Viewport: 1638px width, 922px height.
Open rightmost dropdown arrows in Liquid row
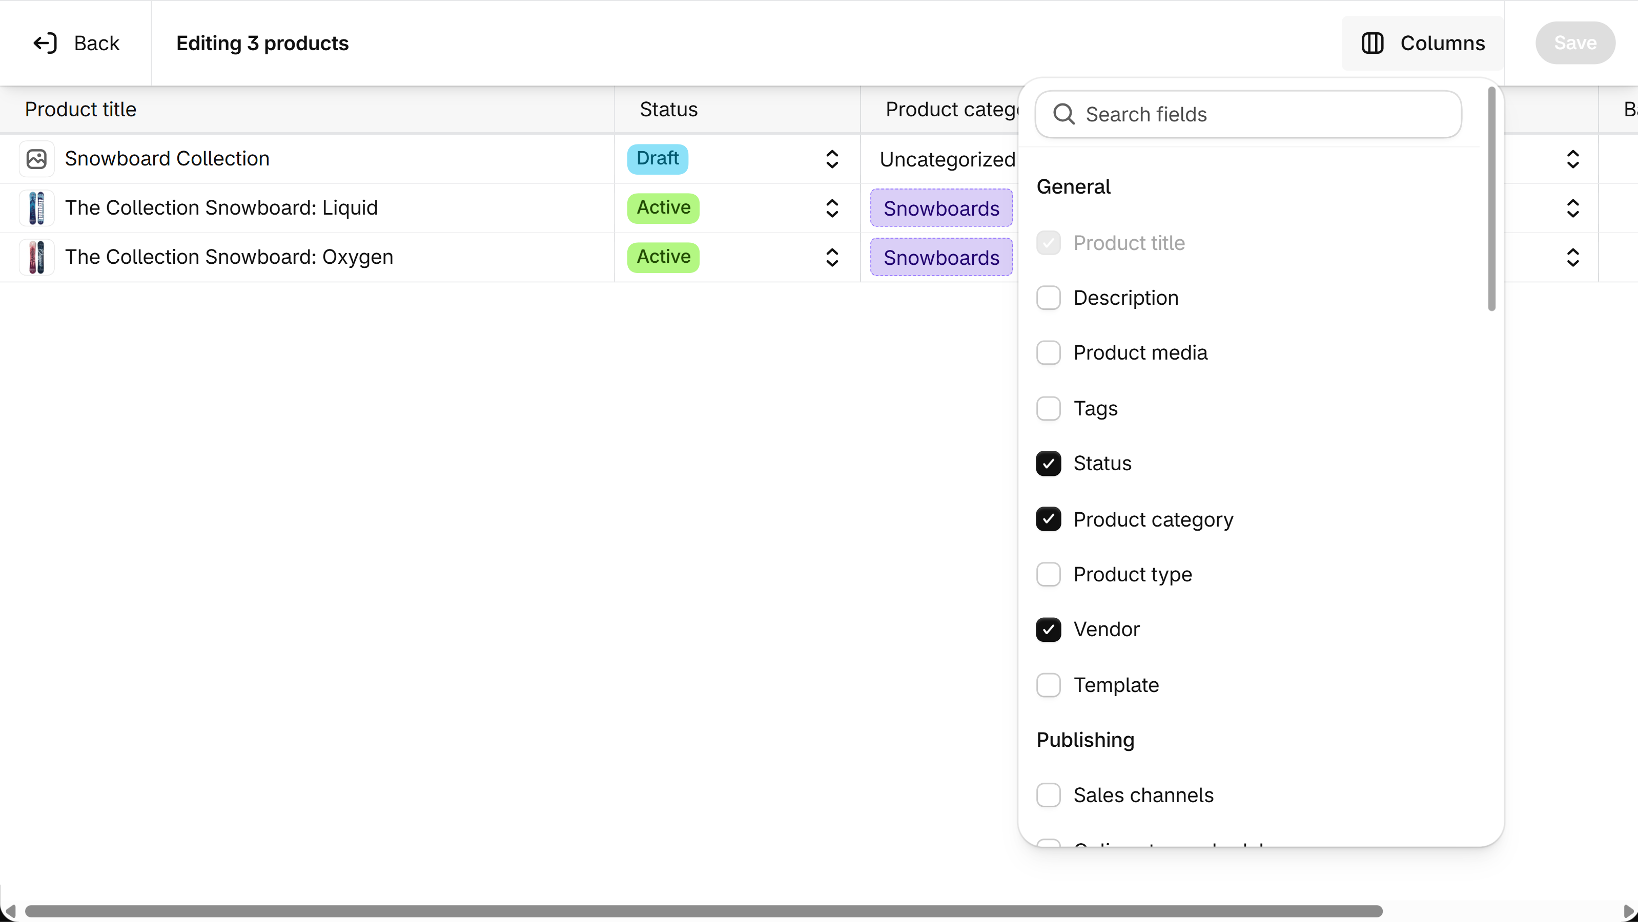(x=1572, y=208)
